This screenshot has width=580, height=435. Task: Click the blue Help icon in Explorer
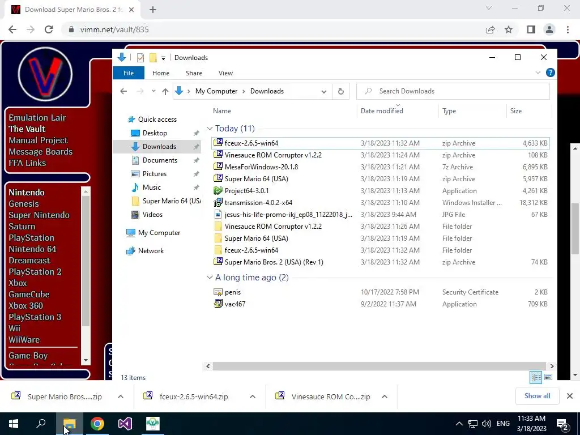[x=550, y=73]
